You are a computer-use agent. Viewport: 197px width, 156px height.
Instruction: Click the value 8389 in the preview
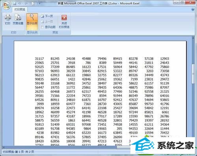(103, 63)
